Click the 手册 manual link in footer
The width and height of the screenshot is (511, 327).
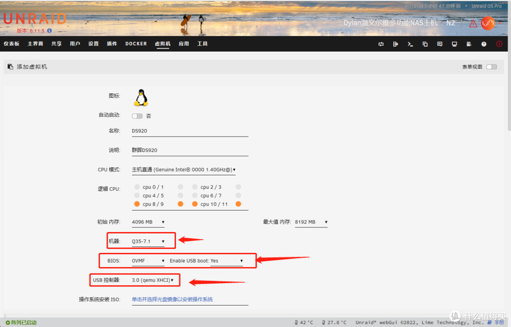[x=496, y=322]
